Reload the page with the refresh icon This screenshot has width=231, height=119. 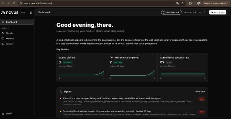tap(14, 3)
